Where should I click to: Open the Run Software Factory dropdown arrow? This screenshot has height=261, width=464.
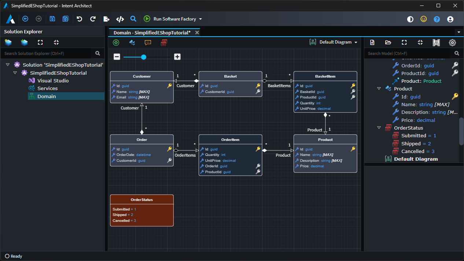click(200, 19)
